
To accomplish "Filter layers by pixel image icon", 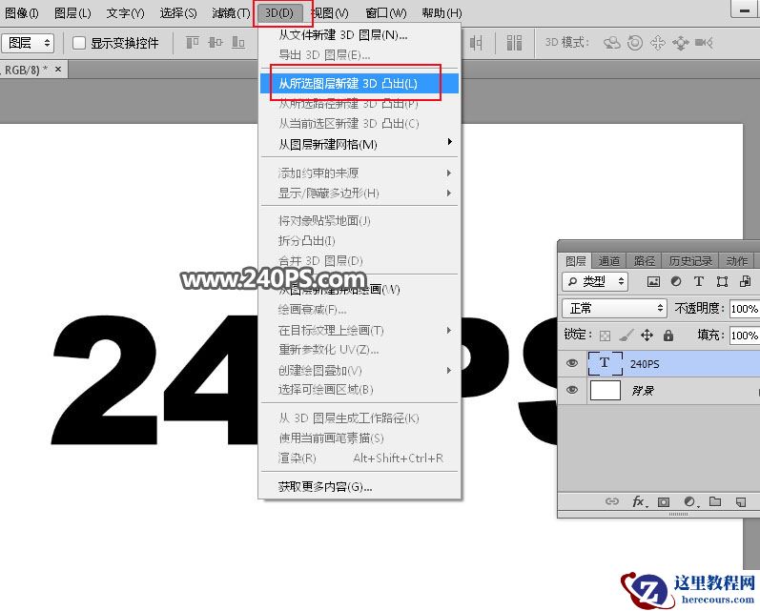I will 653,281.
